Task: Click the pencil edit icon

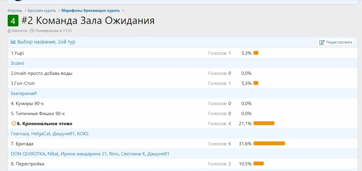Action: pos(322,42)
